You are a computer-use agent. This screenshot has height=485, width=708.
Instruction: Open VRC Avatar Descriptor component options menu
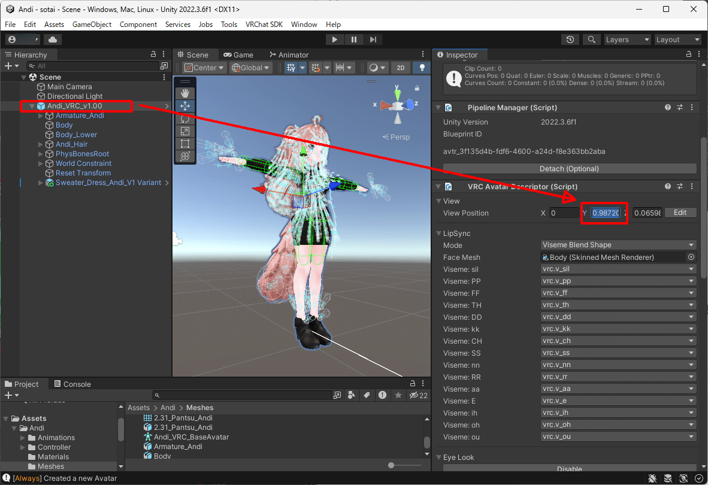(x=692, y=186)
